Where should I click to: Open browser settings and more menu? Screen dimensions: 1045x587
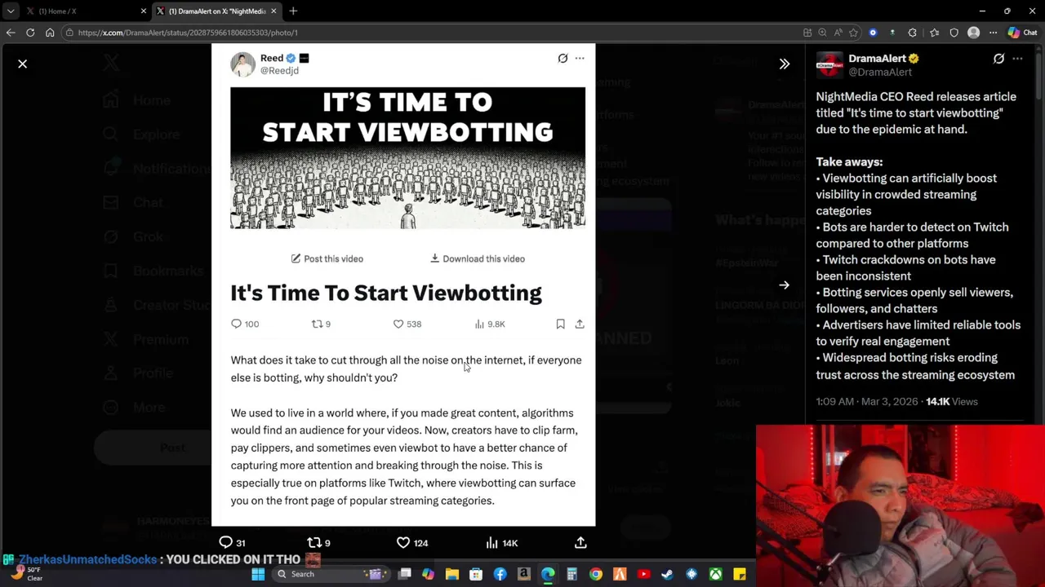(x=993, y=33)
